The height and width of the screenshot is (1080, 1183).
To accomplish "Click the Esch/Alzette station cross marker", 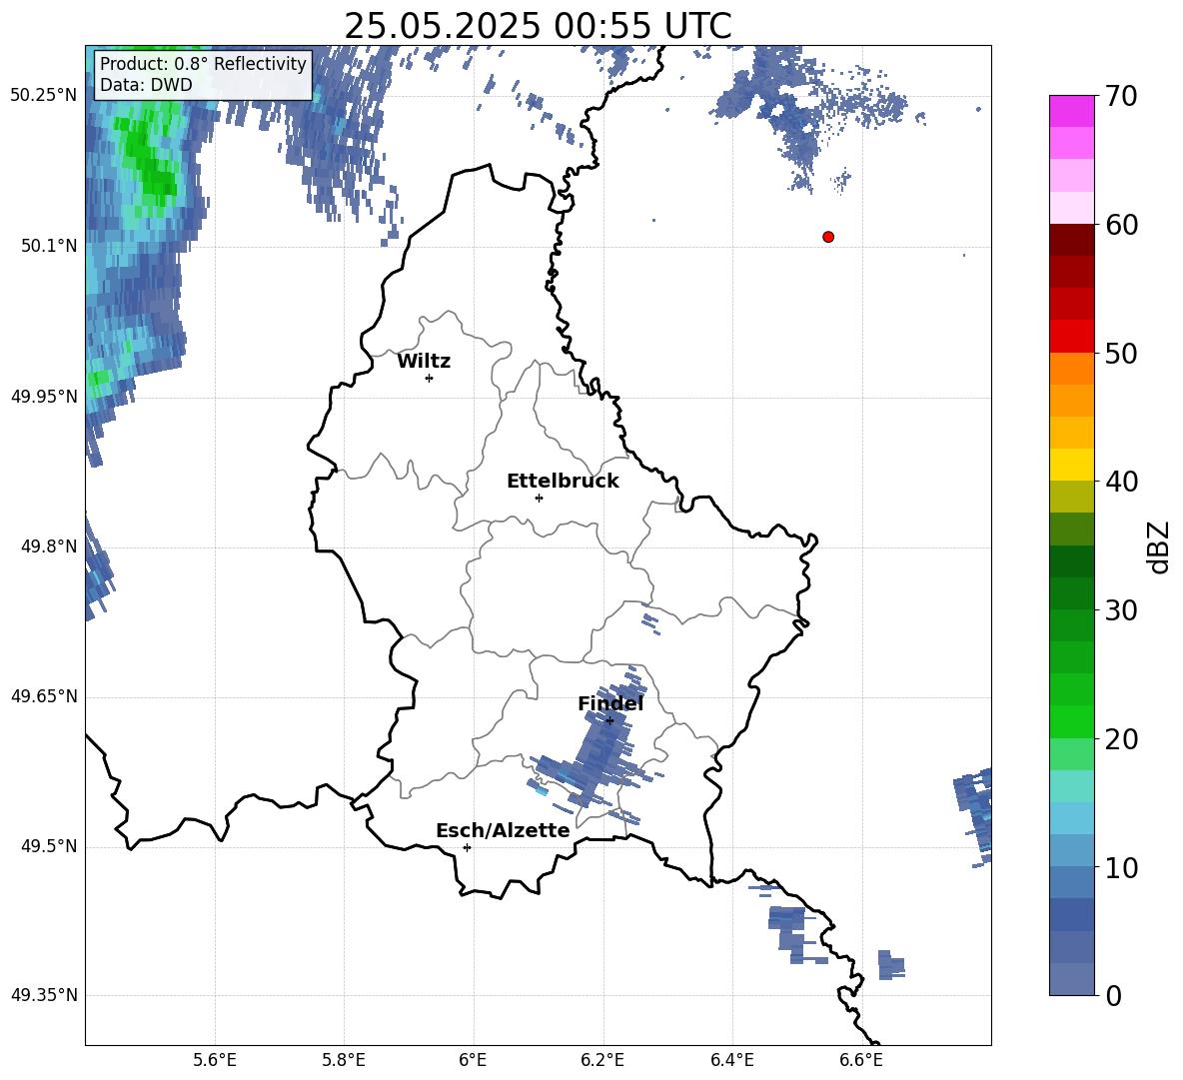I will 467,847.
